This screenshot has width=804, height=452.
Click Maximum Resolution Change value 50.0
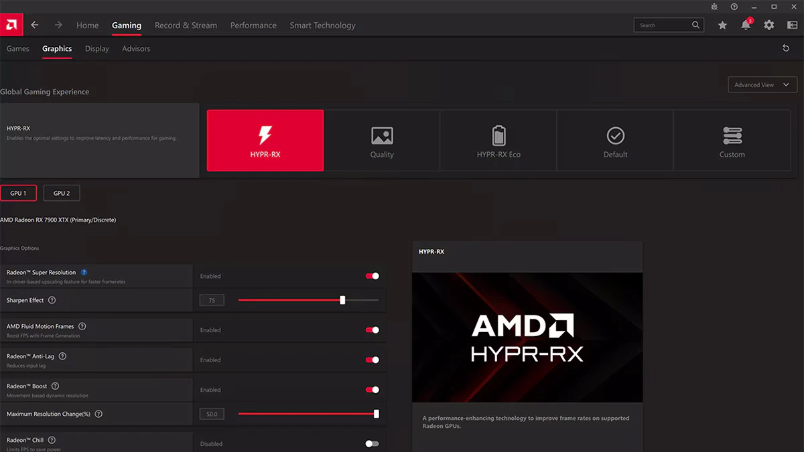[x=212, y=414]
